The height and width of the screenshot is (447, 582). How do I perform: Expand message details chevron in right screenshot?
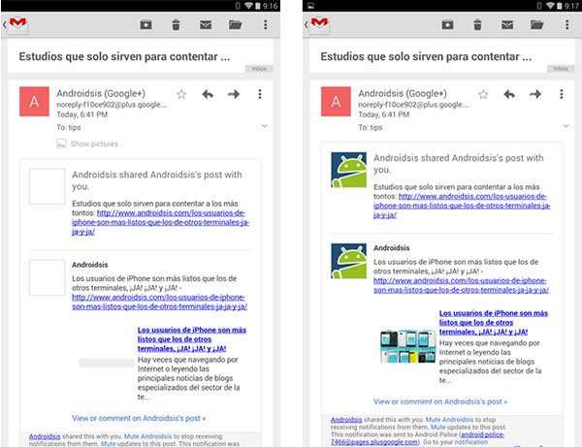pyautogui.click(x=566, y=127)
